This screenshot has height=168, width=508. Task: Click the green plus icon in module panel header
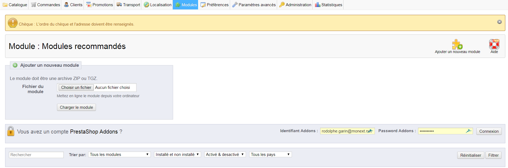pos(15,65)
